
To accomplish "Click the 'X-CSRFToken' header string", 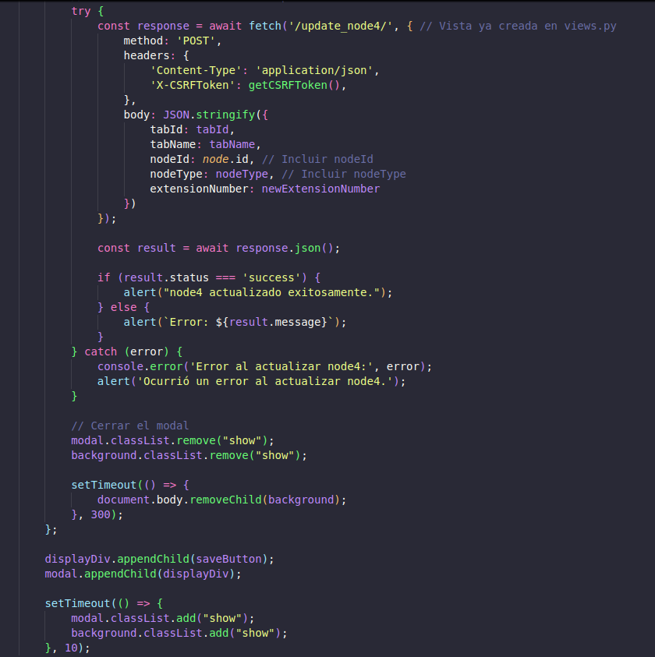I will pos(193,85).
